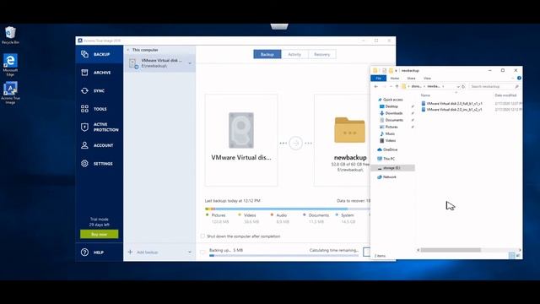This screenshot has height=304, width=540.
Task: Sort files by Name column header
Action: [x=425, y=95]
